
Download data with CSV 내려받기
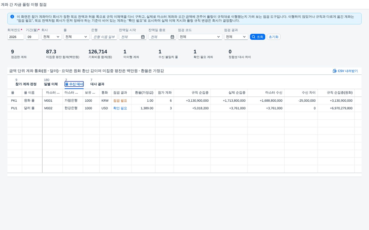(345, 71)
